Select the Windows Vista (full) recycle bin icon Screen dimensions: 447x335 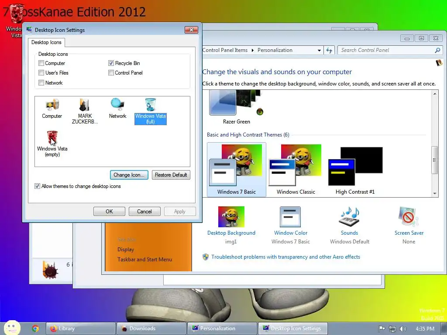tap(150, 111)
